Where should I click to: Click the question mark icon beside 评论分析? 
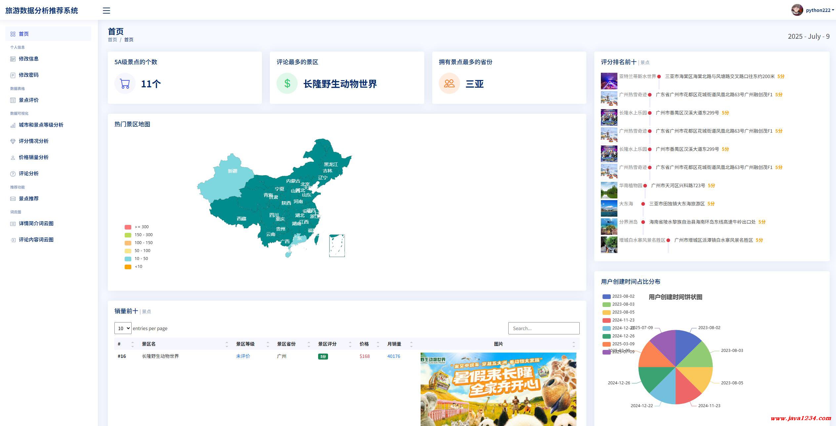(13, 174)
